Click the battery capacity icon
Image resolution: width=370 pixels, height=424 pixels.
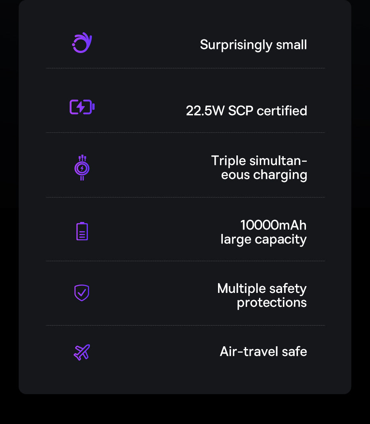(x=82, y=231)
